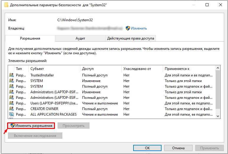Screen dimensions: 228x154
Task: Select the SYSTEM entry with Изменение access
Action: [112, 81]
